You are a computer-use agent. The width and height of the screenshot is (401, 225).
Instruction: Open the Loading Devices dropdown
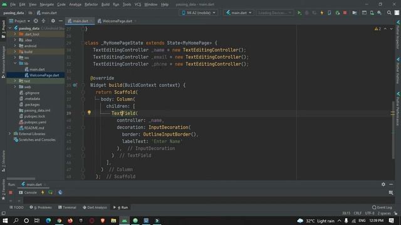[x=274, y=12]
